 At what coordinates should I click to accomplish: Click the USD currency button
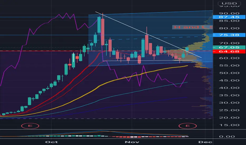[x=229, y=3]
